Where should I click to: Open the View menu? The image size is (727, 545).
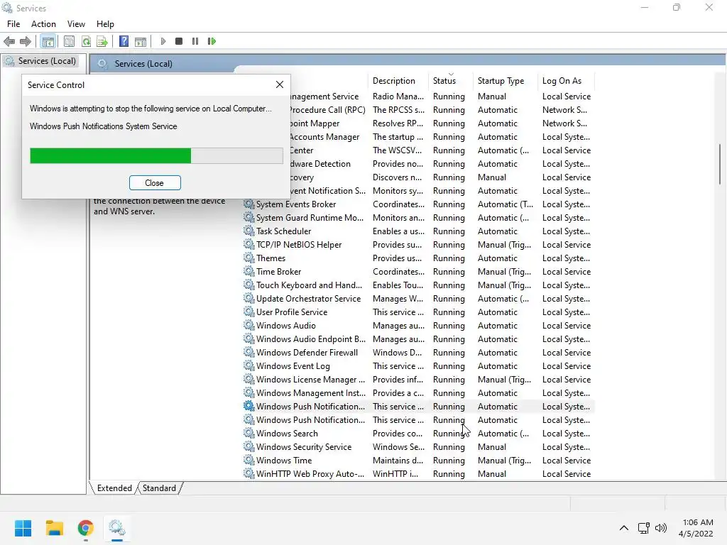click(x=76, y=24)
